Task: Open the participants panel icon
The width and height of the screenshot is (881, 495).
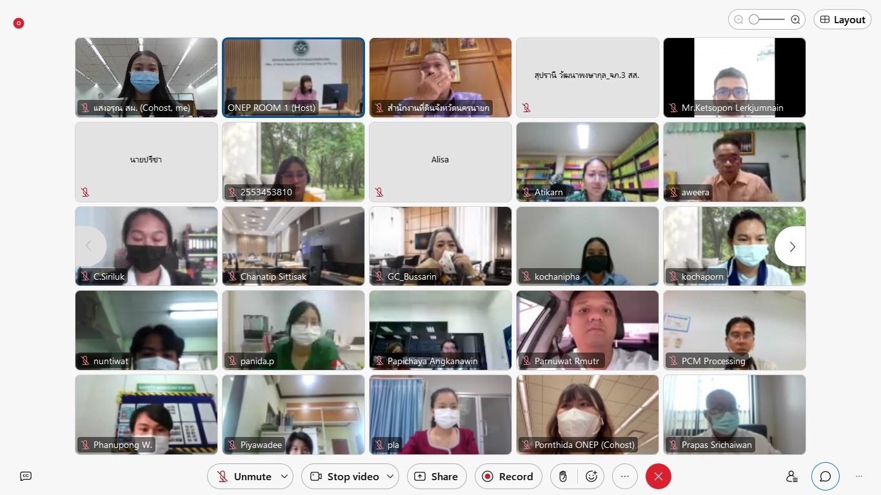Action: pyautogui.click(x=792, y=476)
